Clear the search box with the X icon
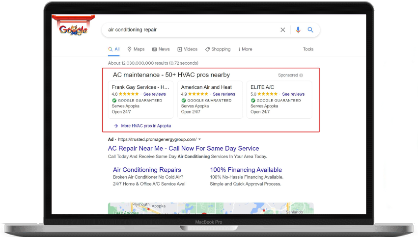Viewport: 418px width, 237px height. (x=283, y=30)
